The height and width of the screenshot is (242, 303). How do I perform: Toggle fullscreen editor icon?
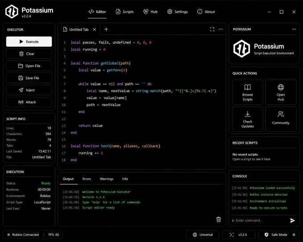pos(212,29)
